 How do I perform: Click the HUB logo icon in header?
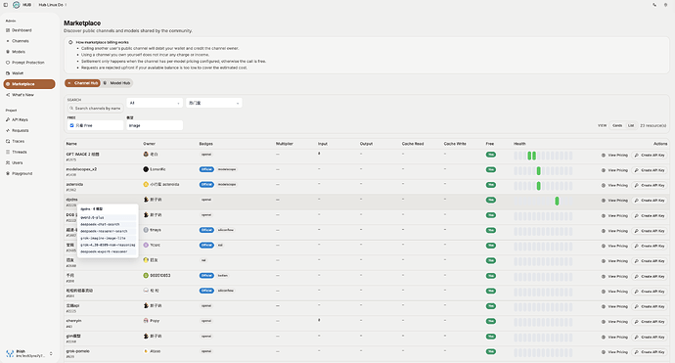click(x=16, y=5)
